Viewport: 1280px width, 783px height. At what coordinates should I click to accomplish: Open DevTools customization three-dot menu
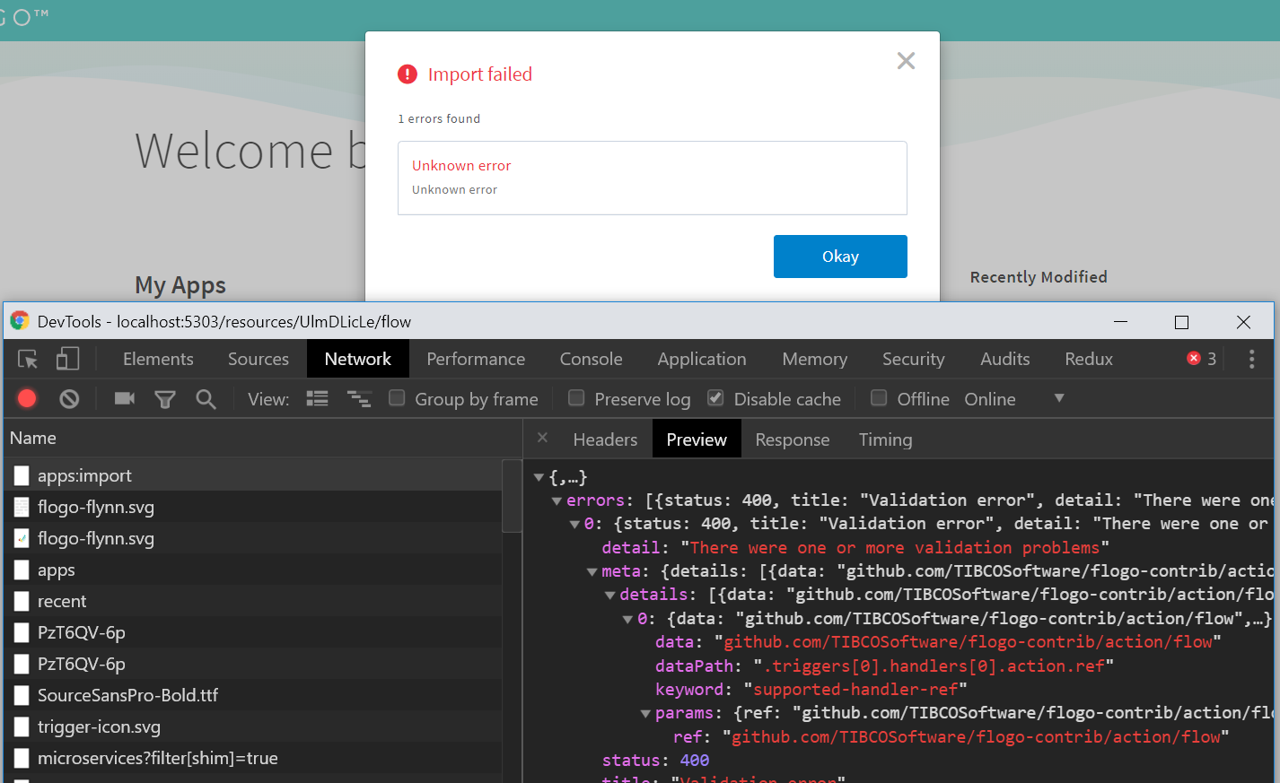1251,358
